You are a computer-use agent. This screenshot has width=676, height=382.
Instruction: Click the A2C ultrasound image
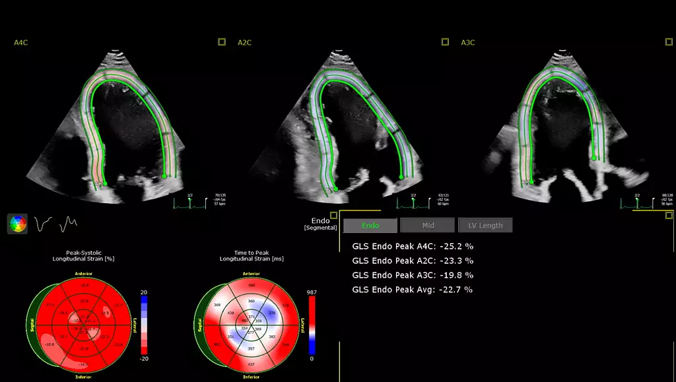point(336,127)
